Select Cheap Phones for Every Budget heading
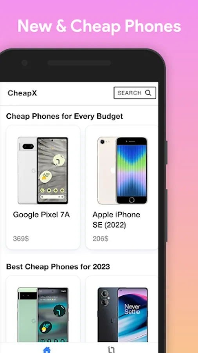This screenshot has width=198, height=353. [65, 116]
